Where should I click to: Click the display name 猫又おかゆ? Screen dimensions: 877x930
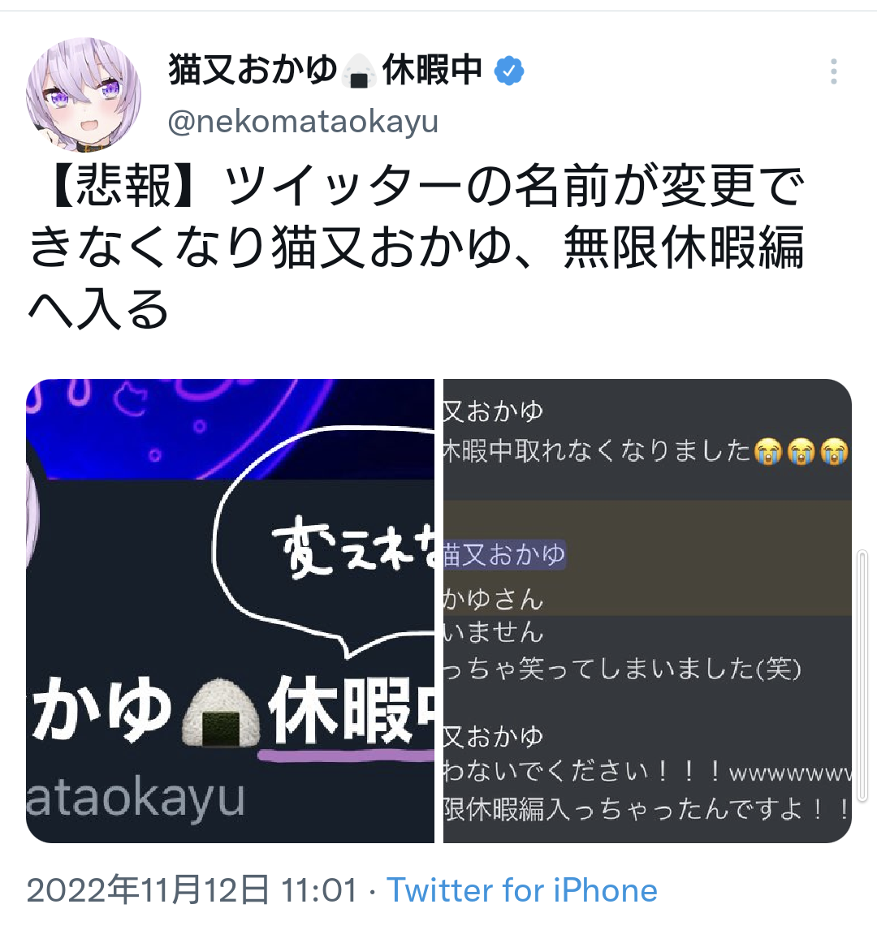[253, 70]
